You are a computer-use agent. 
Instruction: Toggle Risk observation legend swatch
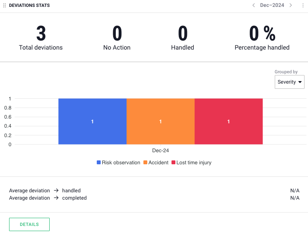point(98,163)
